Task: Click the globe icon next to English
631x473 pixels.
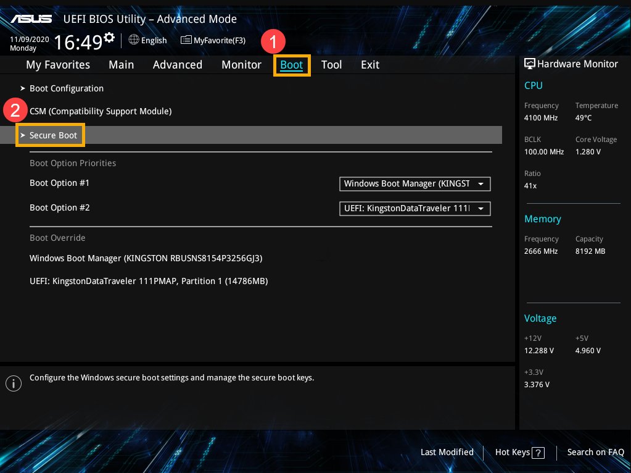Action: tap(134, 40)
